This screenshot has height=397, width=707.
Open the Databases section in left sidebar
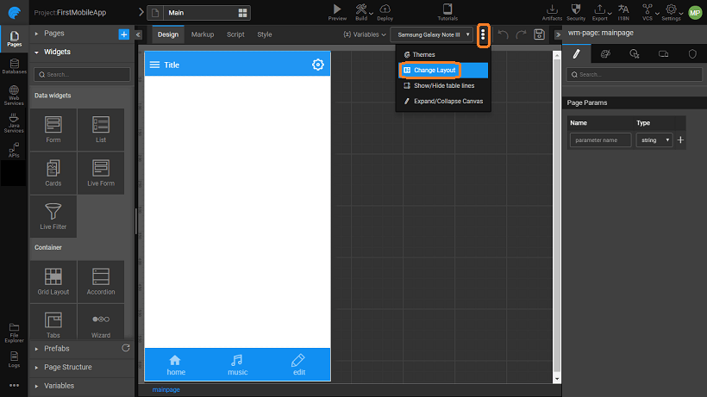14,66
